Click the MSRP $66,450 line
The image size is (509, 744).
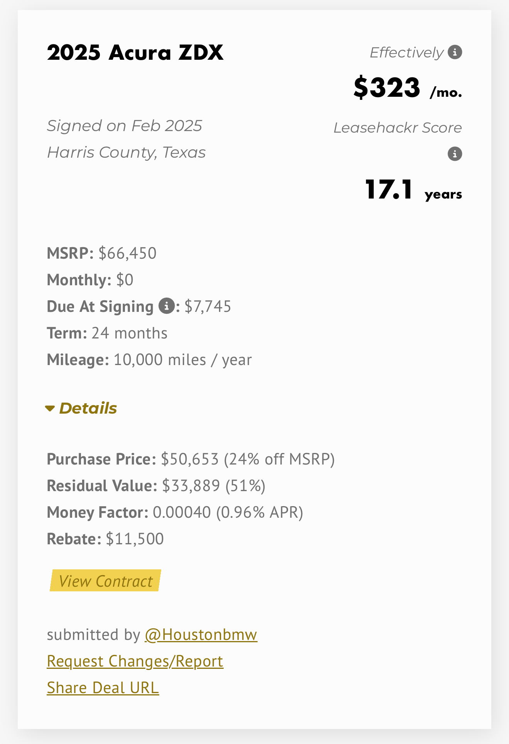pos(101,253)
